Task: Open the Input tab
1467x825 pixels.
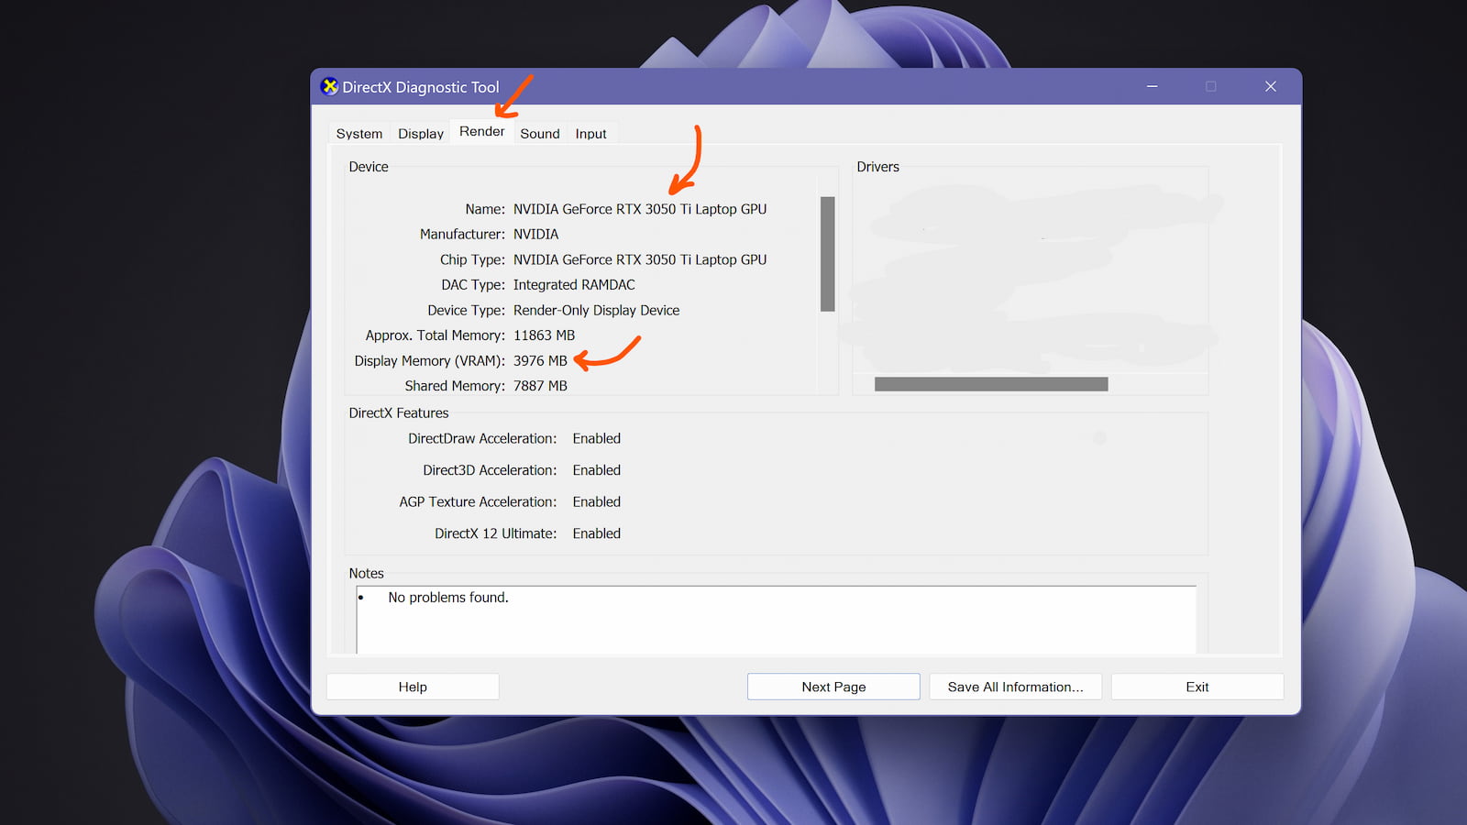Action: pos(590,134)
